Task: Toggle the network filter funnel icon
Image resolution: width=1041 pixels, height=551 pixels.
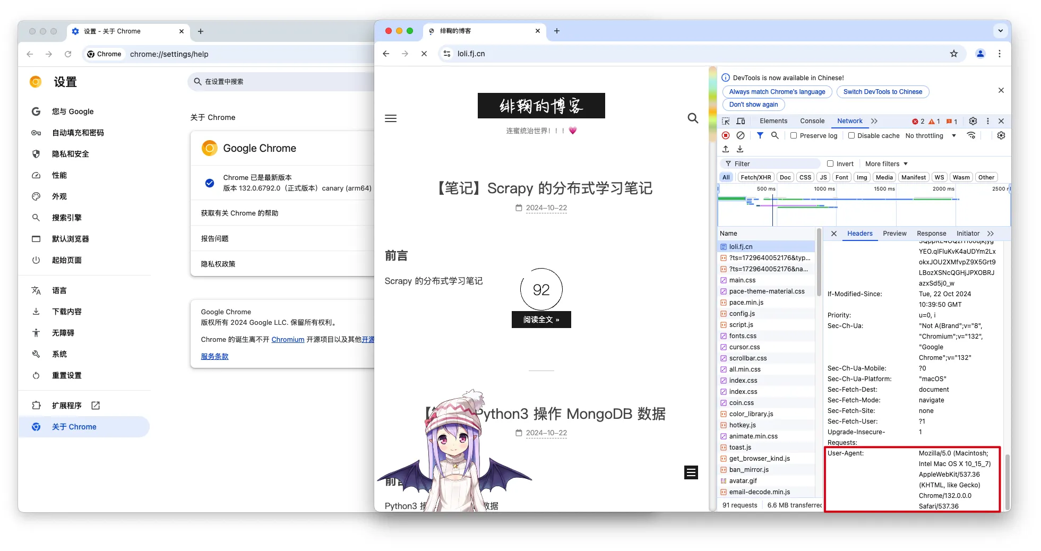Action: pyautogui.click(x=760, y=135)
